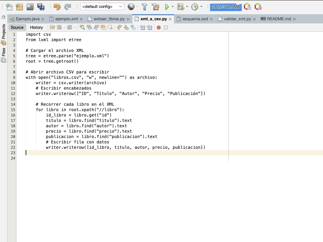
Task: Switch to extraer_libros.py tab
Action: [109, 19]
